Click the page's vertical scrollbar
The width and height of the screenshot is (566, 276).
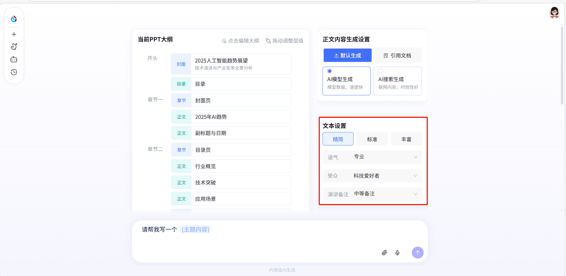pos(562,65)
